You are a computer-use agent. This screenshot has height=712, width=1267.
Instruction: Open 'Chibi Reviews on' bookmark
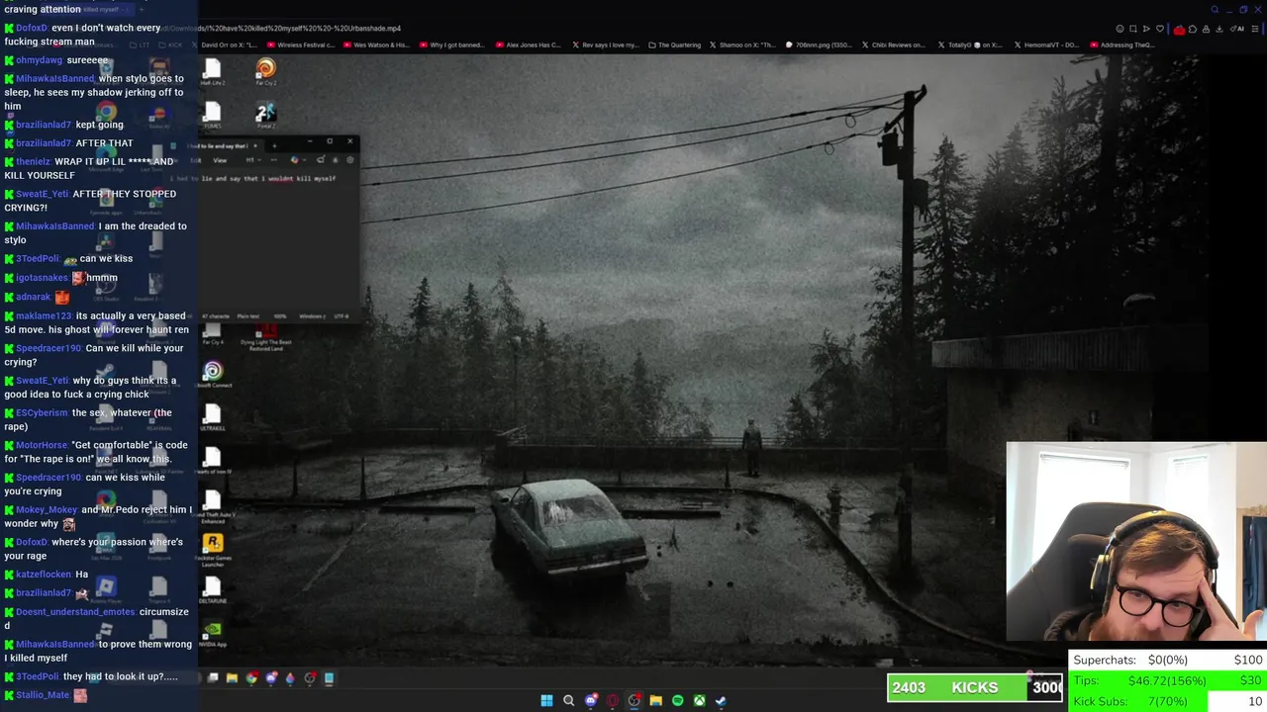pyautogui.click(x=893, y=44)
